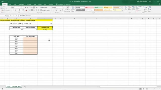Open the Review ribbon tab
161x90 pixels.
pos(40,4)
